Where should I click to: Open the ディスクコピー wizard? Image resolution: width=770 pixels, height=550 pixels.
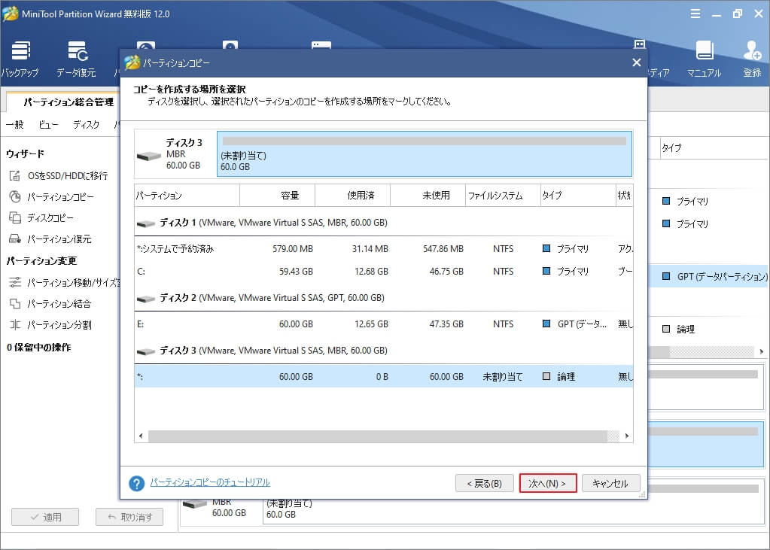[x=49, y=217]
